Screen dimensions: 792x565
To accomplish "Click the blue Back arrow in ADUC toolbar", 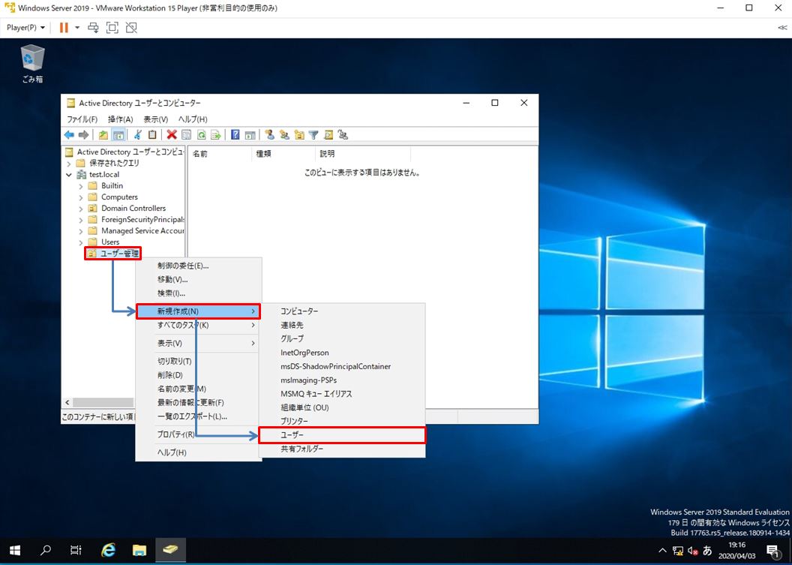I will tap(69, 135).
